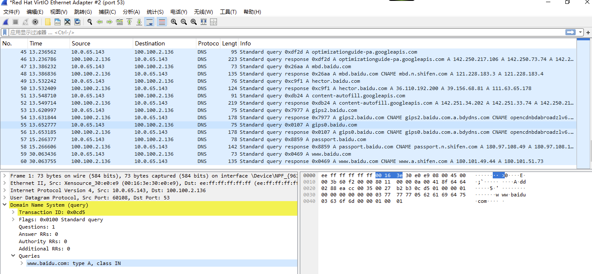The image size is (592, 274).
Task: Open the 统计(S) menu
Action: [155, 12]
